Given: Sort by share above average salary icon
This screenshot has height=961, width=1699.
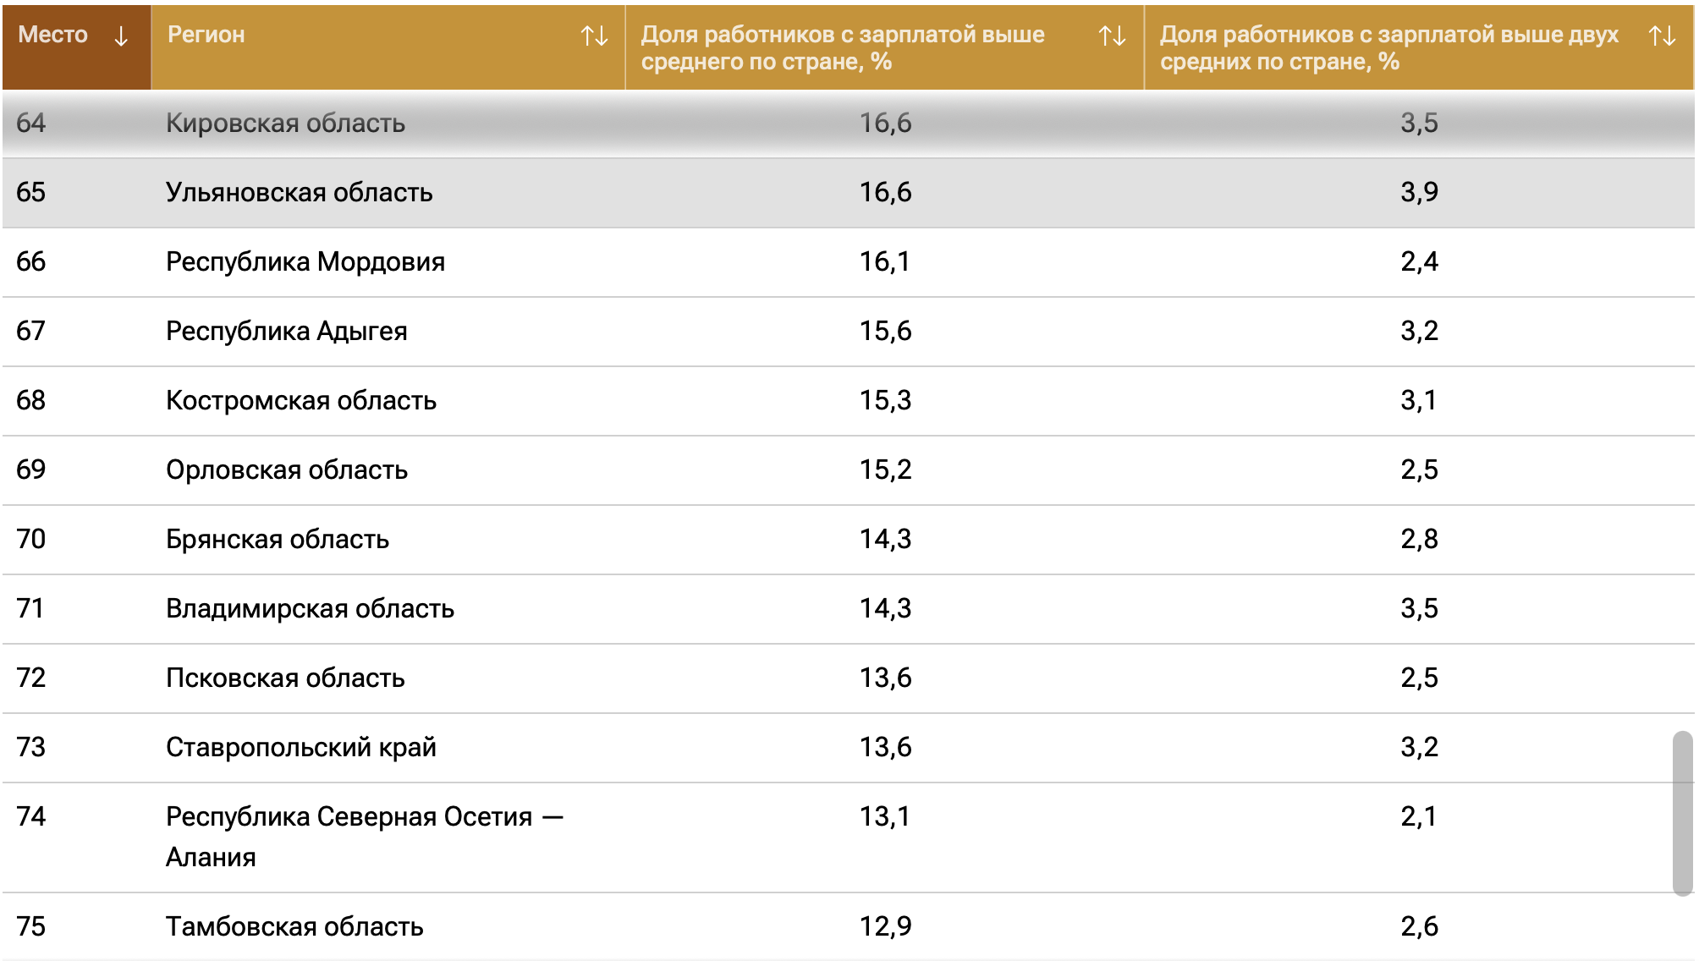Looking at the screenshot, I should [1112, 36].
